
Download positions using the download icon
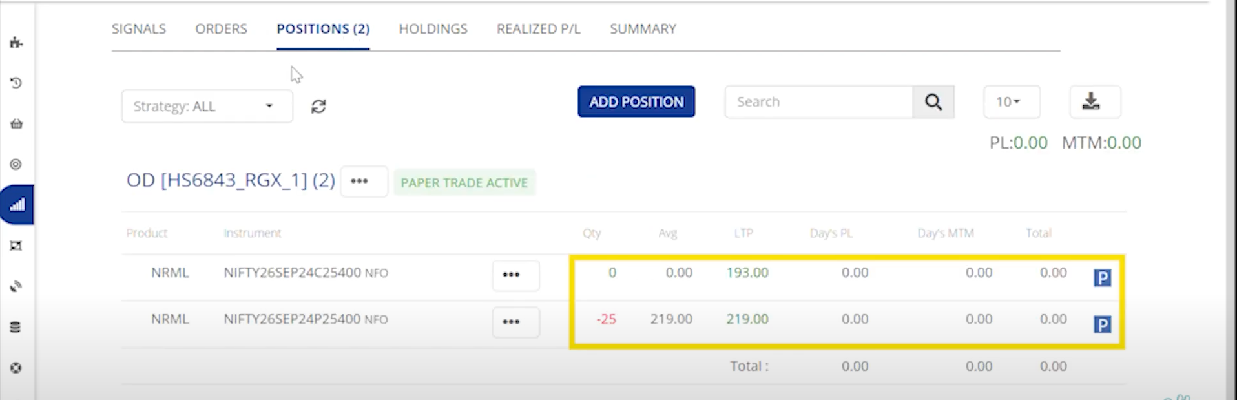pos(1091,101)
